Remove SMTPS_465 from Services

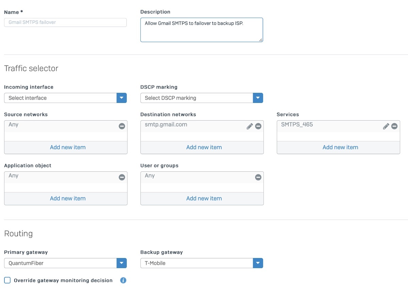click(x=394, y=126)
